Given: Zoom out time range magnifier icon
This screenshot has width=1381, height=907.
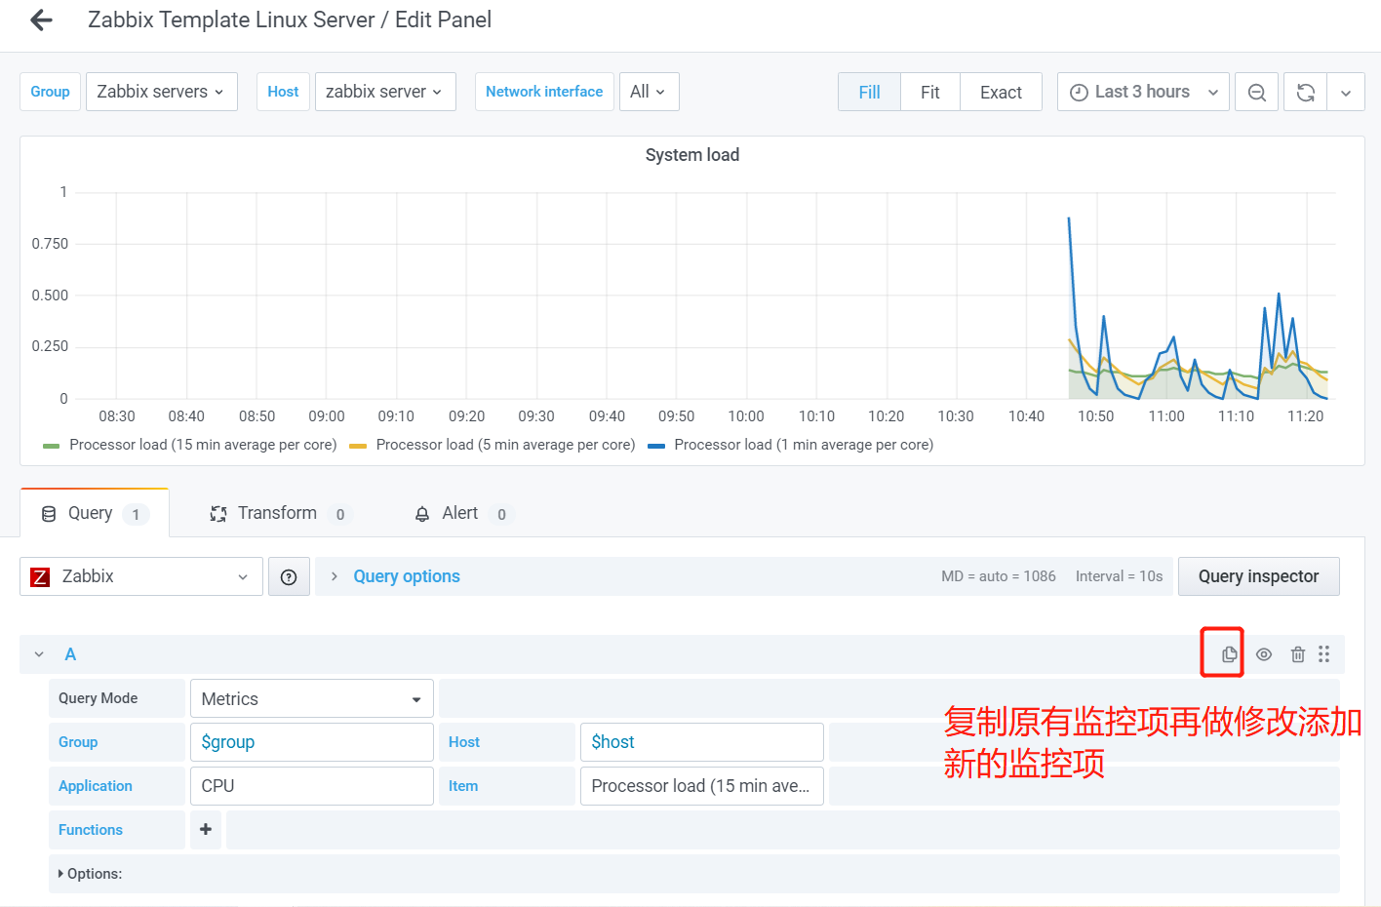Looking at the screenshot, I should 1257,92.
